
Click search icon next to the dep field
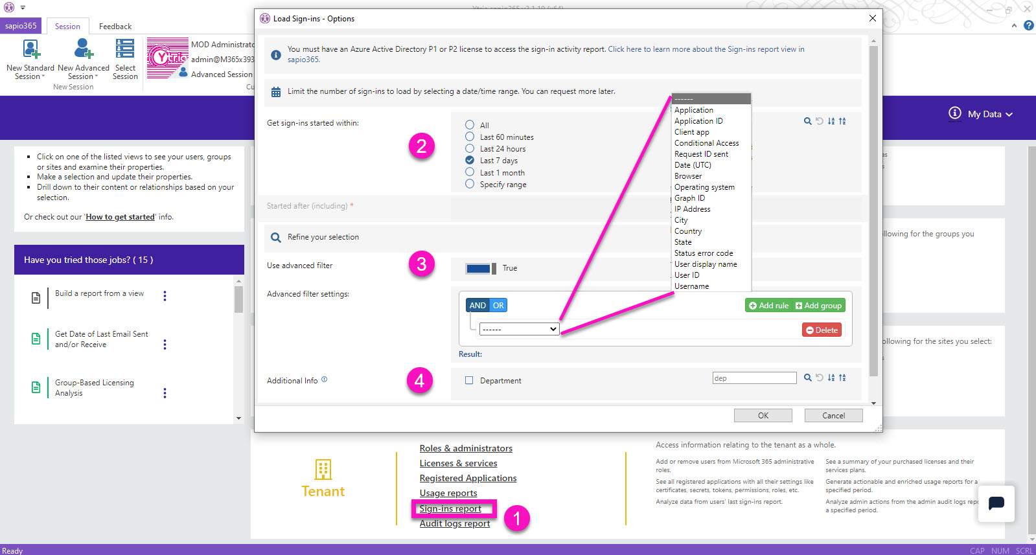click(x=807, y=378)
